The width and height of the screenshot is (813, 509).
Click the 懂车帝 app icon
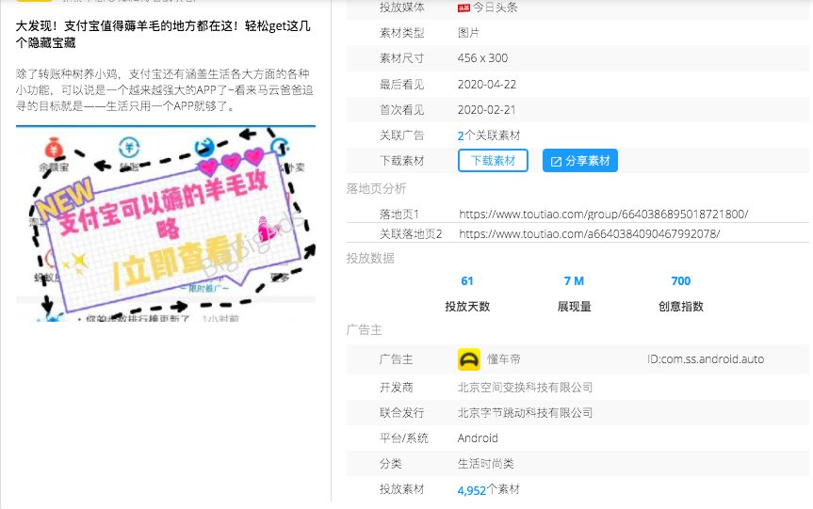pyautogui.click(x=469, y=359)
